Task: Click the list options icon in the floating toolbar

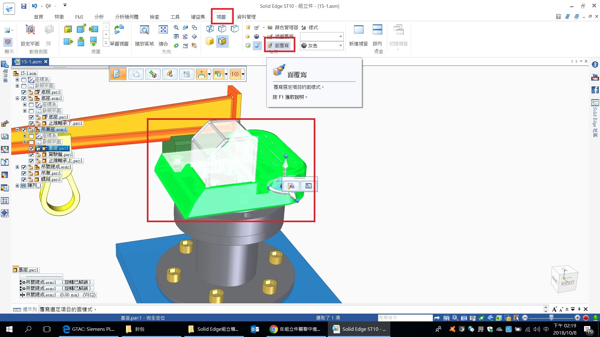Action: click(x=187, y=74)
